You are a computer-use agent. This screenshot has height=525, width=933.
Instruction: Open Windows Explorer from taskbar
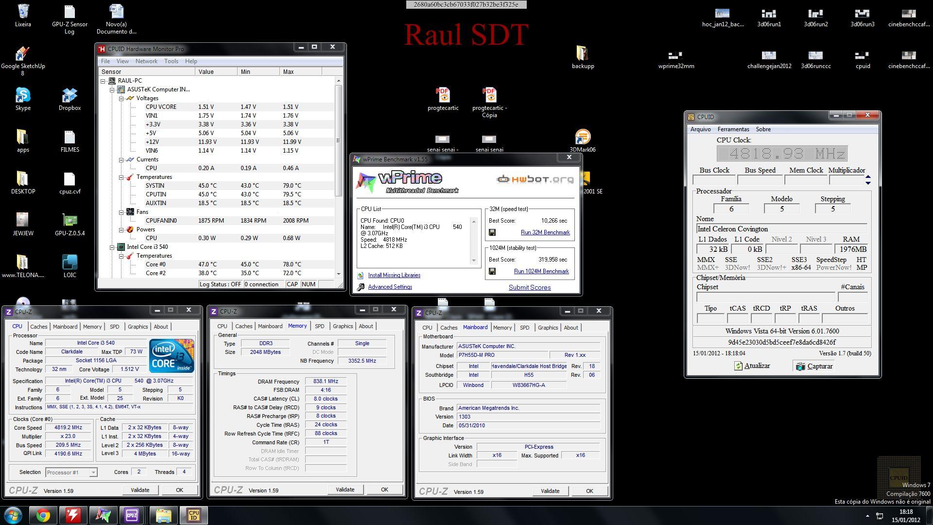coord(163,515)
